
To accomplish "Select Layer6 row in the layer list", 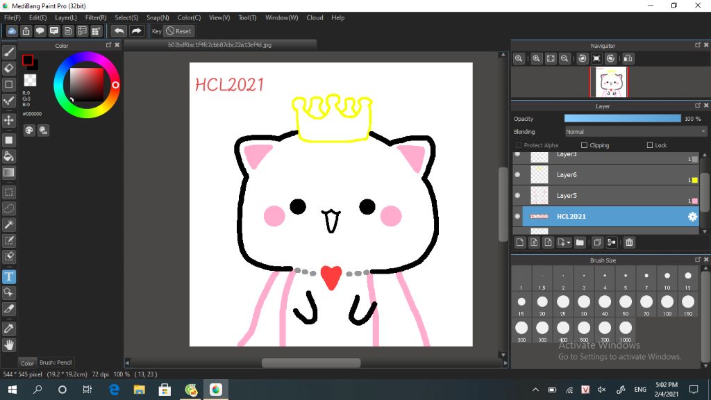I will tap(606, 174).
